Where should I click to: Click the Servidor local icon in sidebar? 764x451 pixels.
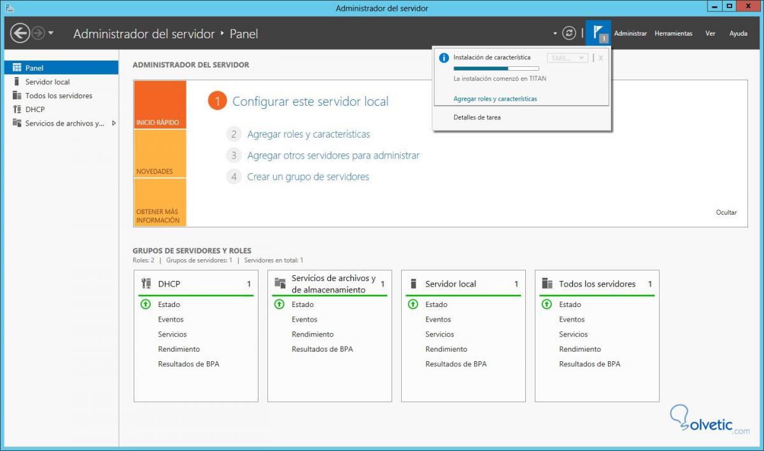point(17,82)
